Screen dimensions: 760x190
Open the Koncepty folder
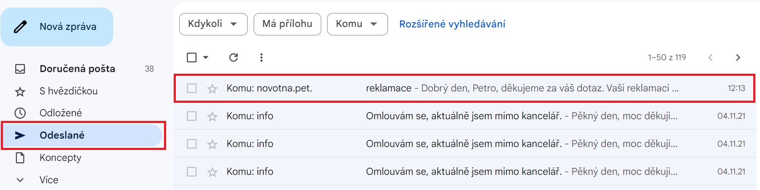tap(60, 158)
